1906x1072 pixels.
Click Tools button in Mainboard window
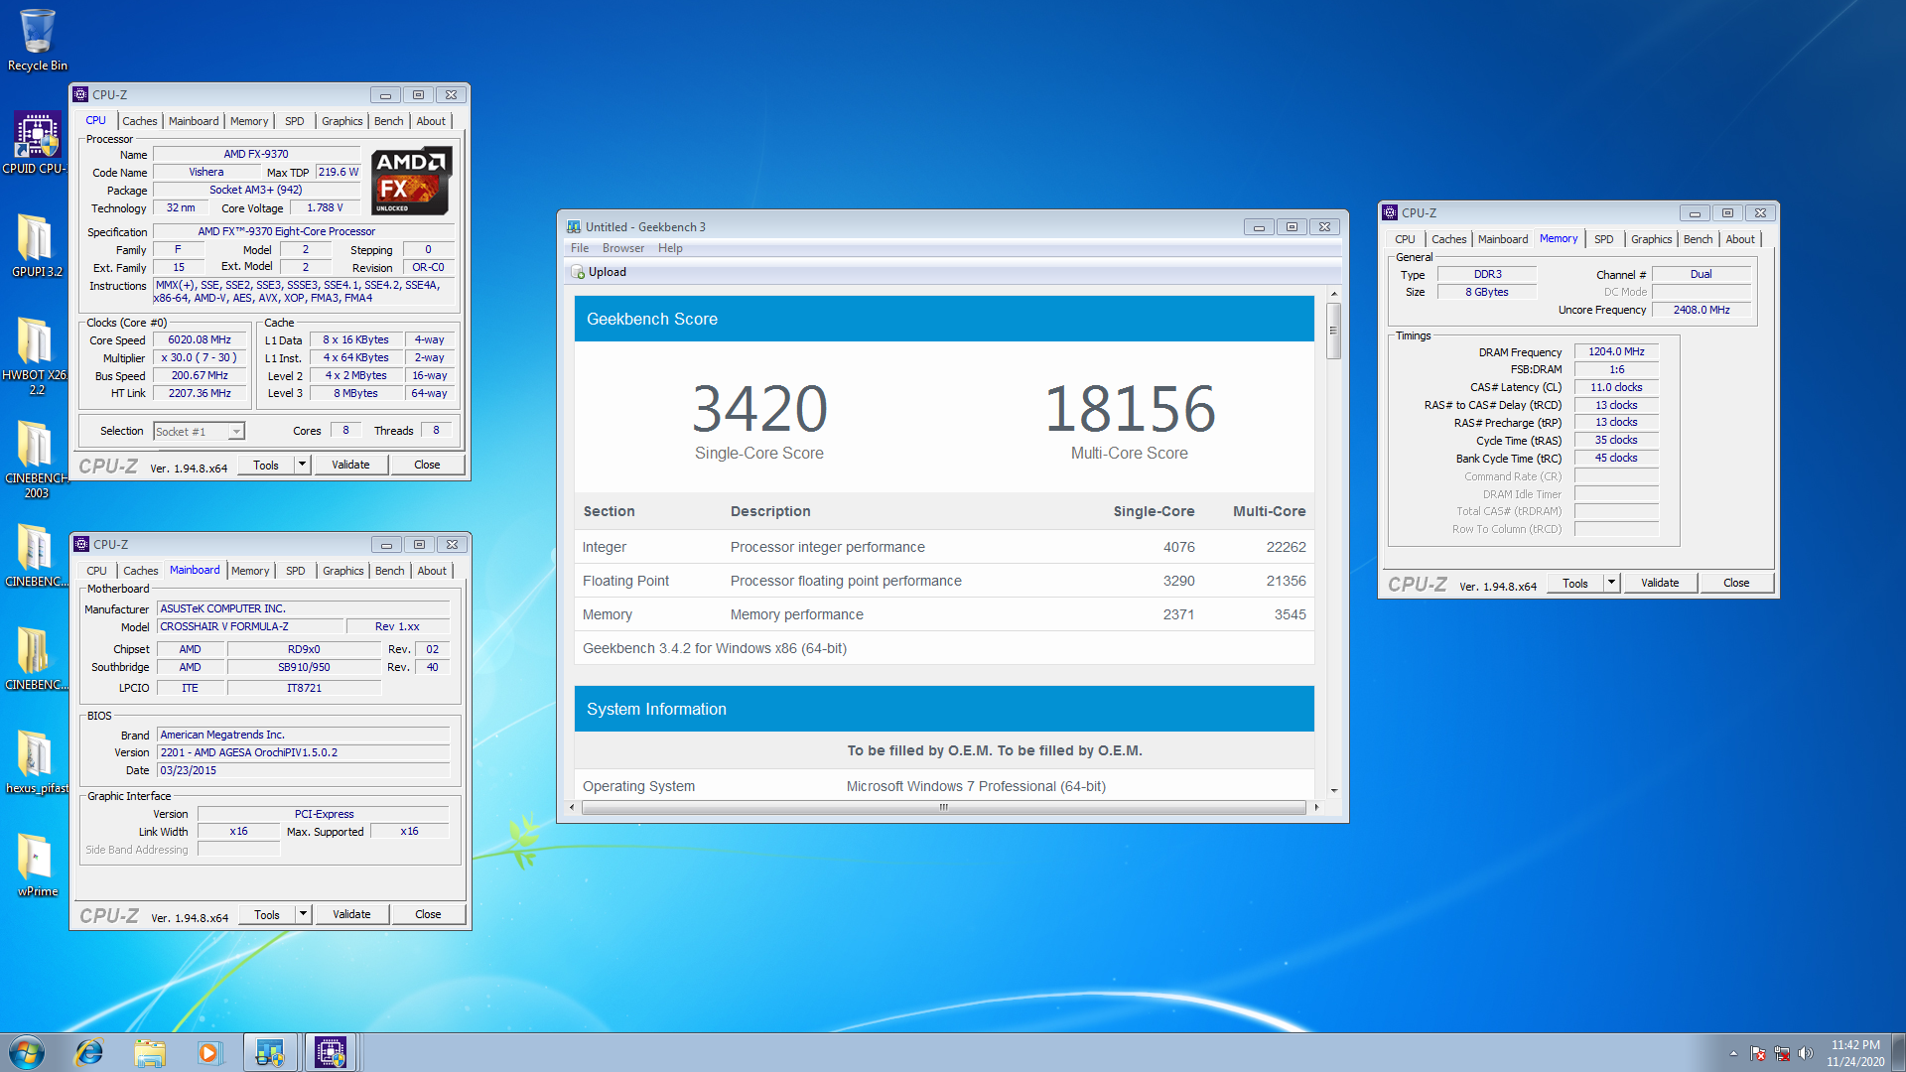coord(267,914)
